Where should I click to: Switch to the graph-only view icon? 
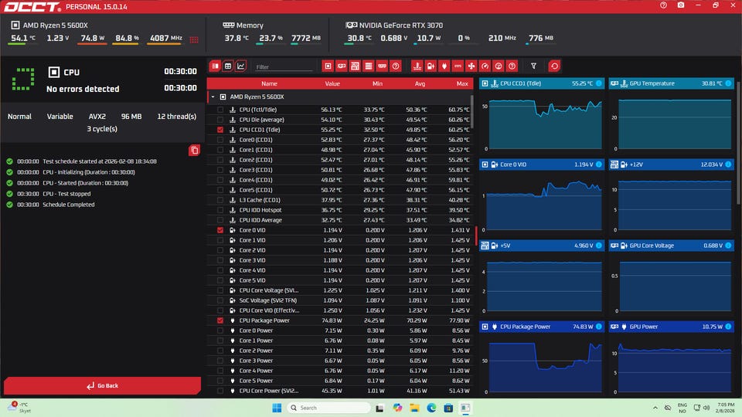tap(241, 66)
